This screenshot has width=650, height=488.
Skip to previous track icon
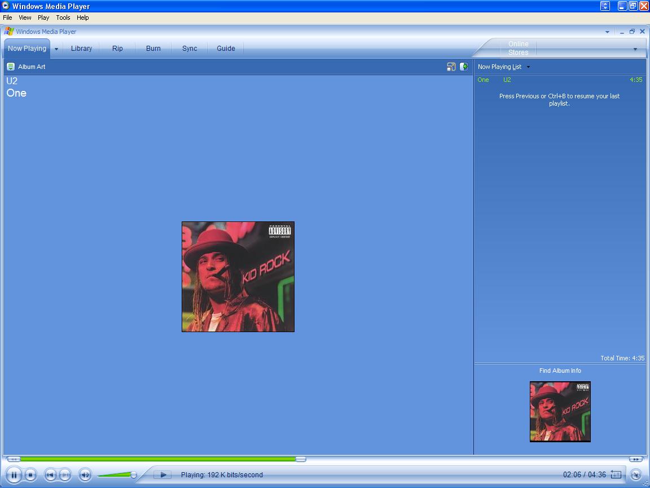pyautogui.click(x=50, y=474)
